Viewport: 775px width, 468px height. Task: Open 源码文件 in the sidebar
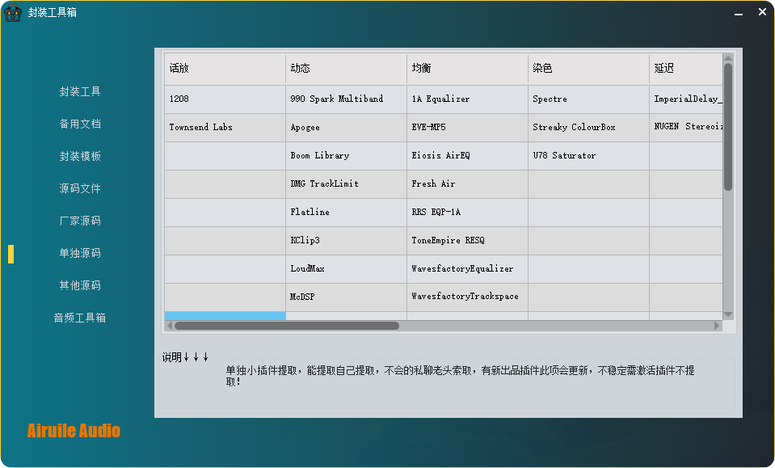point(80,188)
